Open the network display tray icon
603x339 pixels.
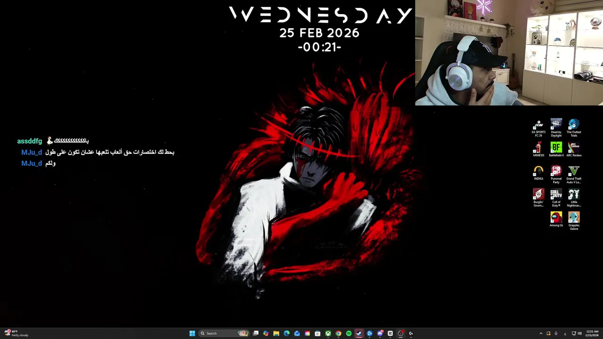point(574,333)
